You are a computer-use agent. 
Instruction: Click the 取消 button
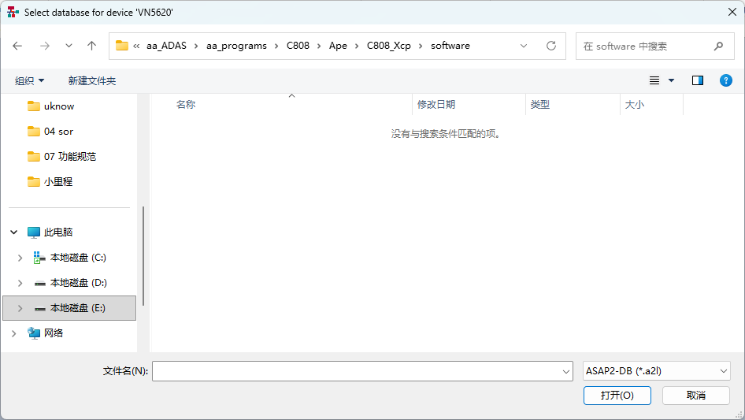point(695,395)
